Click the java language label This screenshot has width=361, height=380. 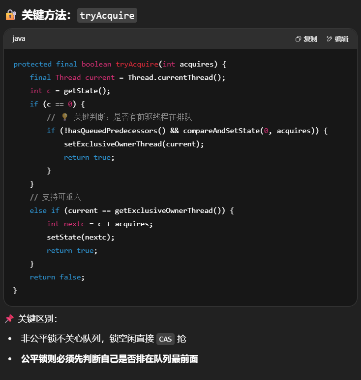[x=19, y=38]
